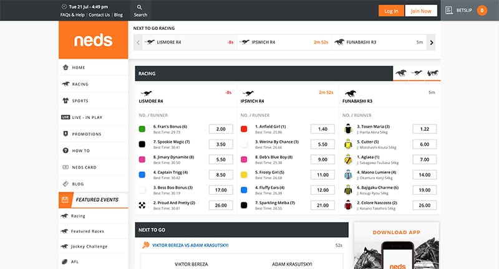Open Racing in the sidebar menu
The width and height of the screenshot is (499, 269).
pyautogui.click(x=93, y=84)
